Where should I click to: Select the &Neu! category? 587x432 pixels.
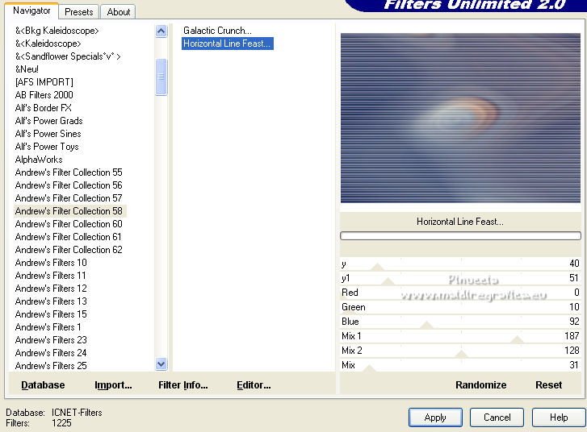pos(27,69)
